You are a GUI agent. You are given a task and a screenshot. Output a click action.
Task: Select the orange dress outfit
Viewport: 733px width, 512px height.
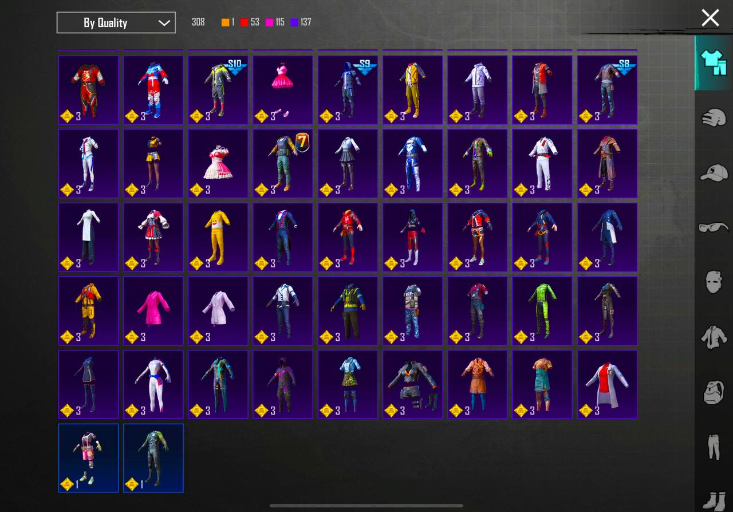click(478, 385)
